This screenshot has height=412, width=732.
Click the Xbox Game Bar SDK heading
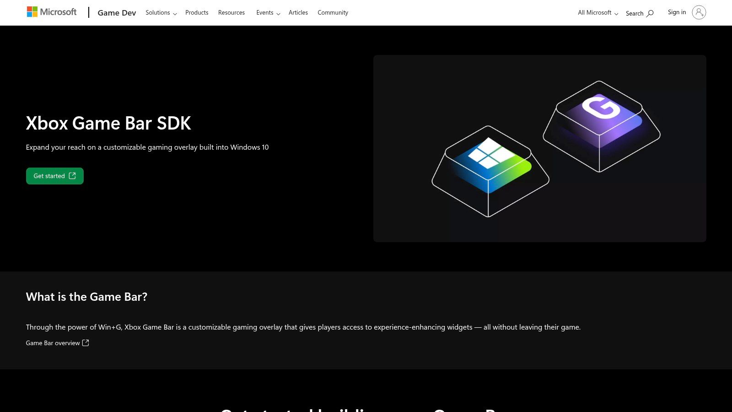108,123
